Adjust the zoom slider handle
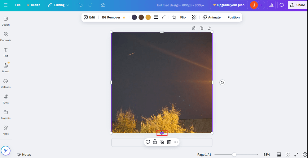This screenshot has width=308, height=158. click(234, 155)
